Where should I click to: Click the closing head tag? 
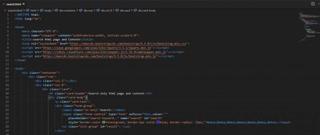(x=20, y=60)
